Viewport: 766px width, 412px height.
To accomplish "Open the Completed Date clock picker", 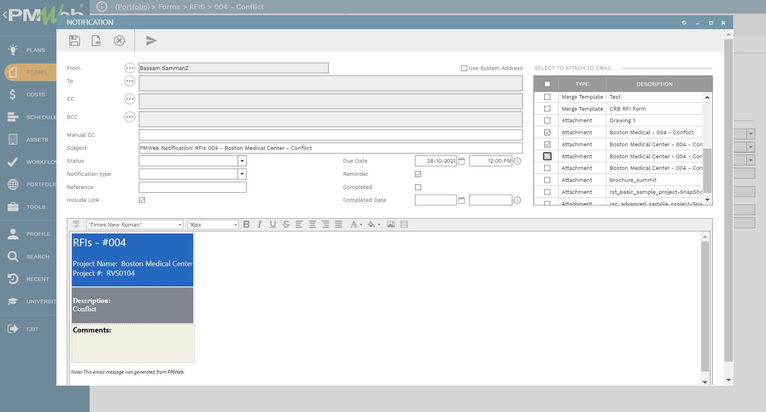I will [517, 200].
